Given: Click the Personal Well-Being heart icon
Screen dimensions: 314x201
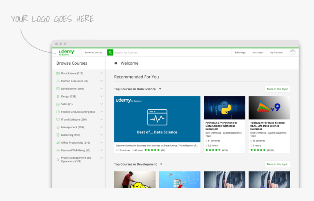Looking at the screenshot, I should click(58, 150).
